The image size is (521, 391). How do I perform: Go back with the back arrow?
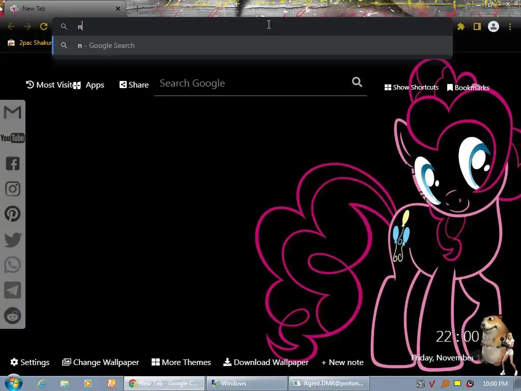pos(11,26)
